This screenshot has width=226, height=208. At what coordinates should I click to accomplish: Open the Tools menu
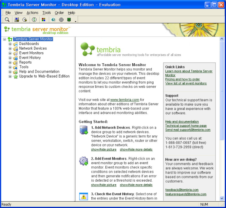[46, 13]
